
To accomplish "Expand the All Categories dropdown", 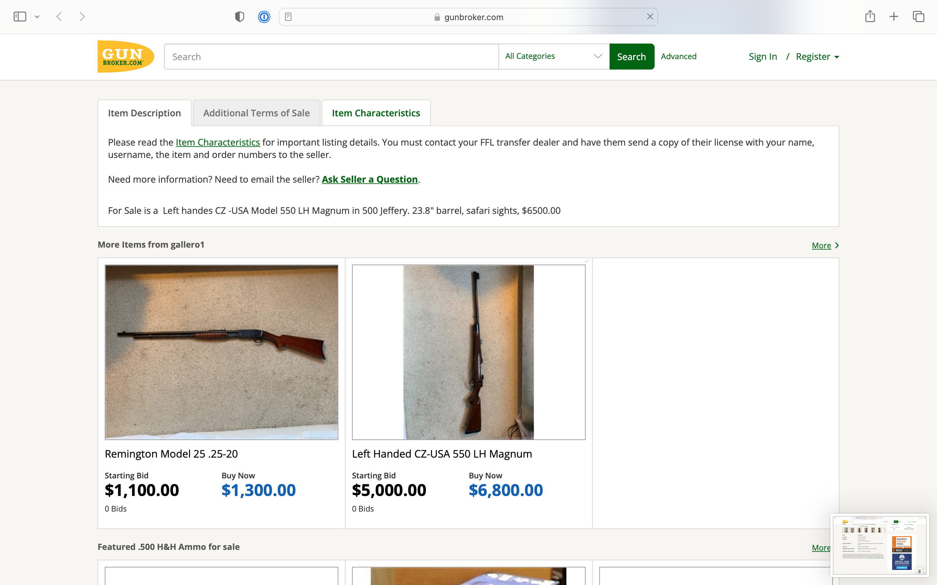I will coord(554,57).
